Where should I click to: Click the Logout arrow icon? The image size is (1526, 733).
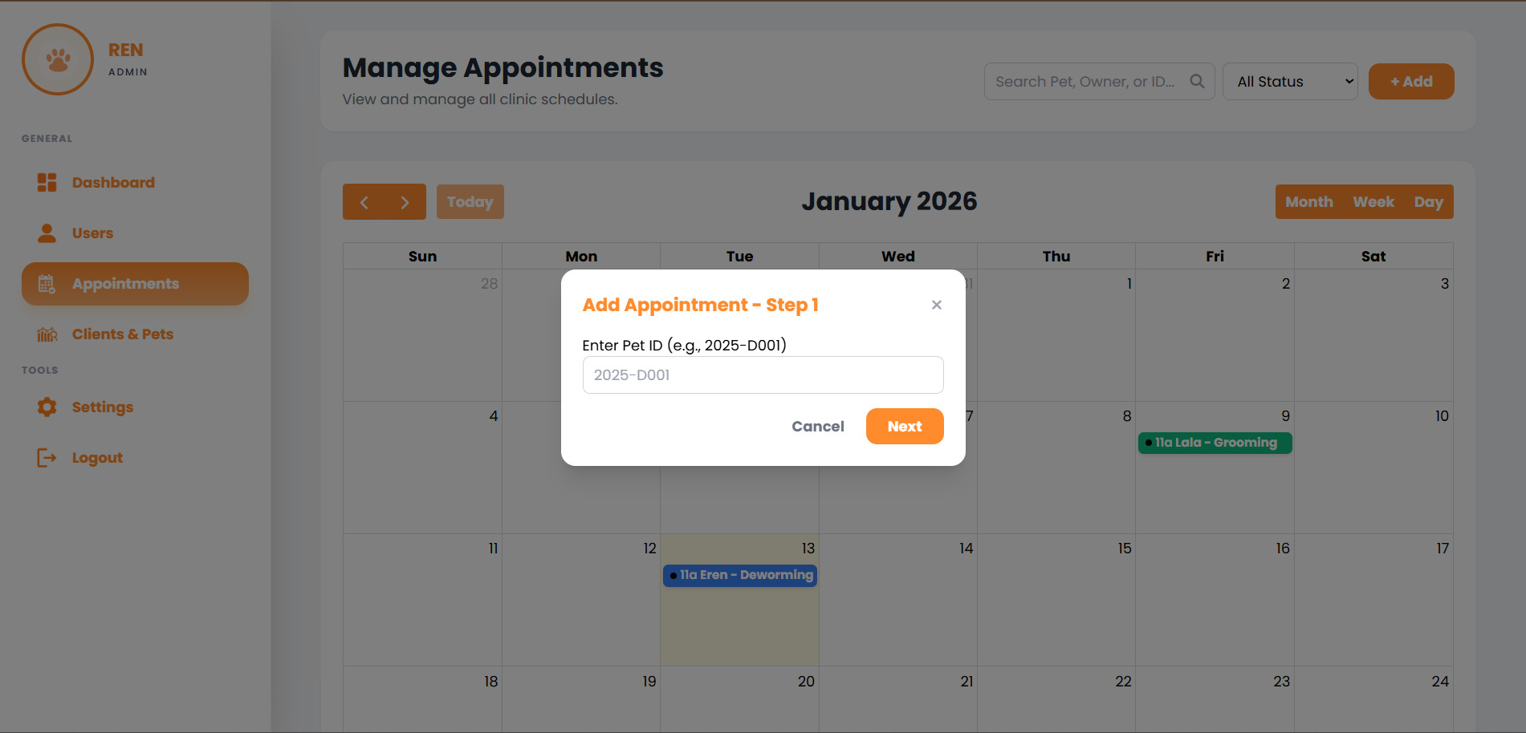47,458
